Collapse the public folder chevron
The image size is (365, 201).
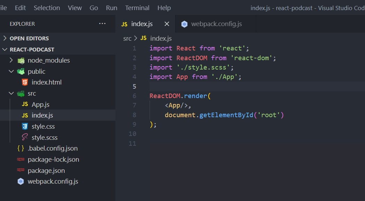coord(11,71)
